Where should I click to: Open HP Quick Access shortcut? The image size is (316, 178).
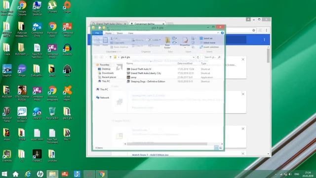tap(22, 115)
